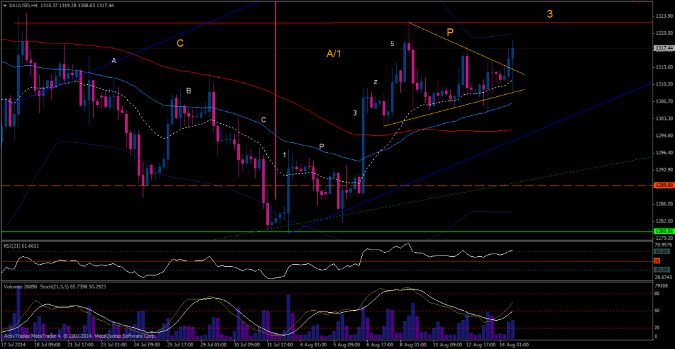The height and width of the screenshot is (349, 675).
Task: Select the orange 'A/1' wave label
Action: coord(334,53)
